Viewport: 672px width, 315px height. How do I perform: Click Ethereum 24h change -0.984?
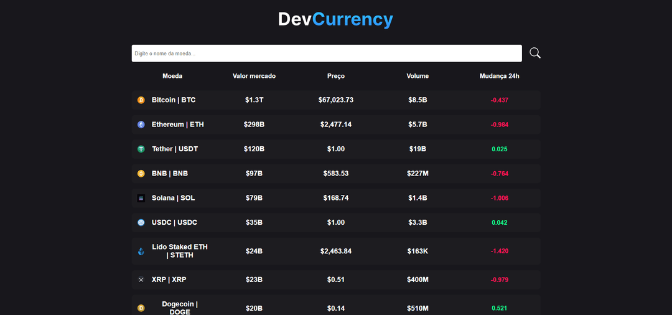click(x=500, y=125)
